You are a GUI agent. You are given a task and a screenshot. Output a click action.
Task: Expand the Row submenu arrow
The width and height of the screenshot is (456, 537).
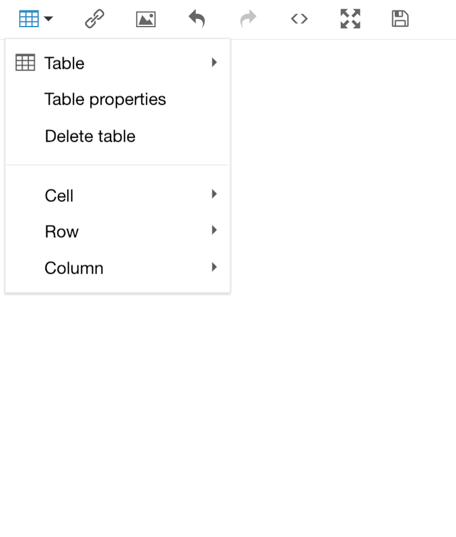pos(215,230)
